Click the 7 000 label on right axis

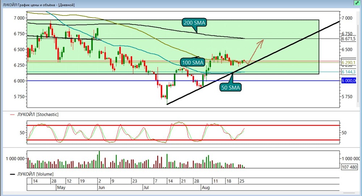(347, 18)
